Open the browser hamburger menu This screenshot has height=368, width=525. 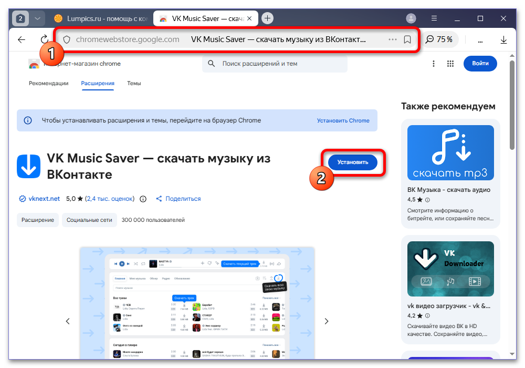point(434,18)
